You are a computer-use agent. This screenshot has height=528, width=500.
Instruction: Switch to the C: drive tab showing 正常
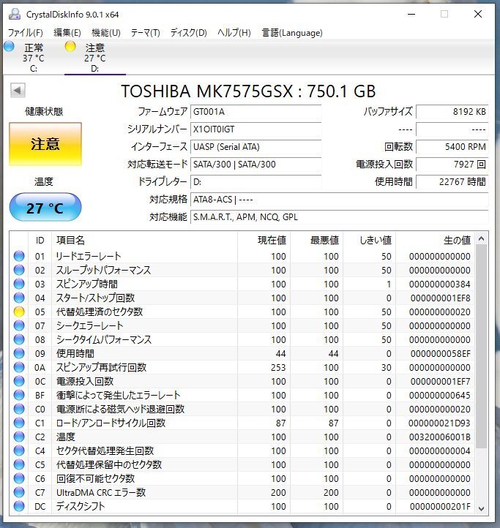click(33, 58)
